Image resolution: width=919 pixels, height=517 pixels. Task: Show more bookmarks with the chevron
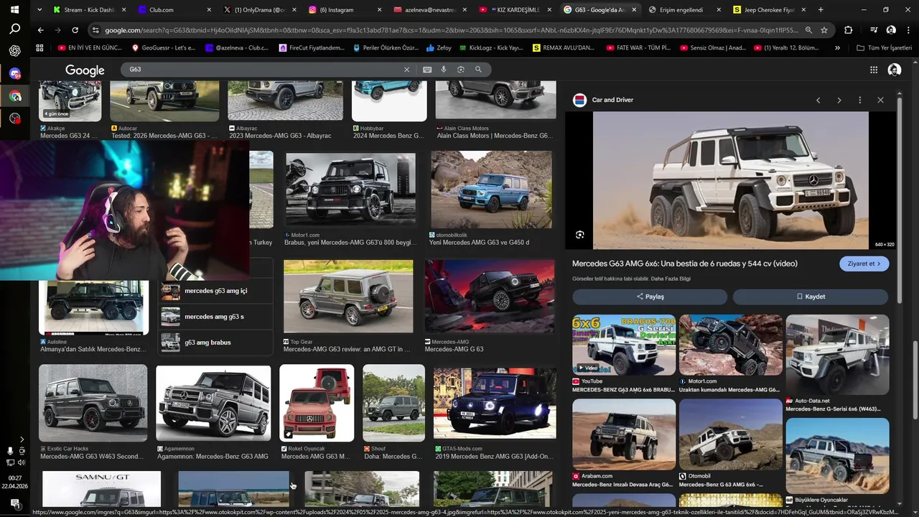point(837,48)
